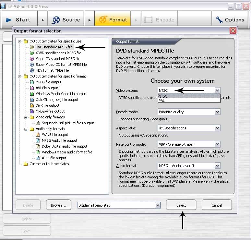Viewport: 251px width, 240px height.
Task: Select DVD standard MPEG file template
Action: 54,47
